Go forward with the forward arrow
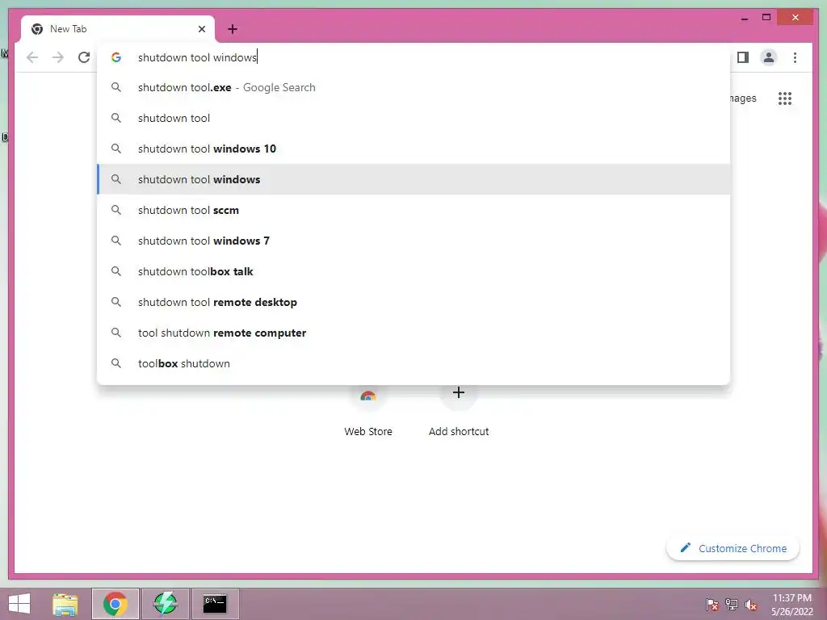Image resolution: width=827 pixels, height=620 pixels. [x=58, y=57]
